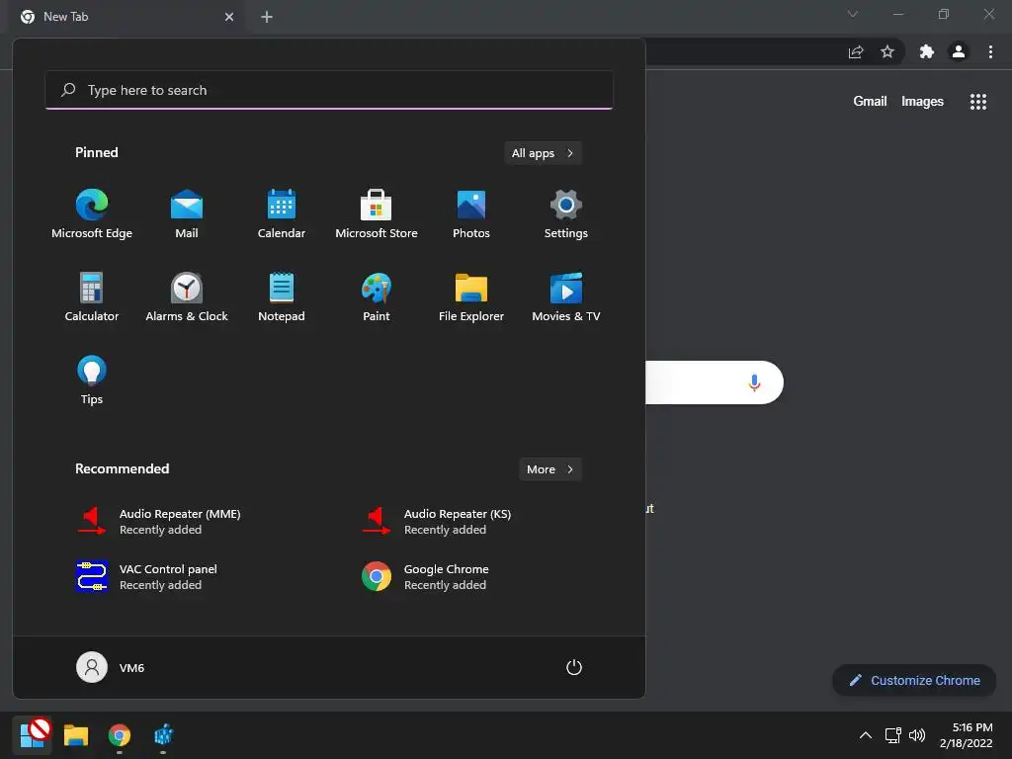The height and width of the screenshot is (759, 1012).
Task: Launch Movies & TV
Action: pos(566,296)
